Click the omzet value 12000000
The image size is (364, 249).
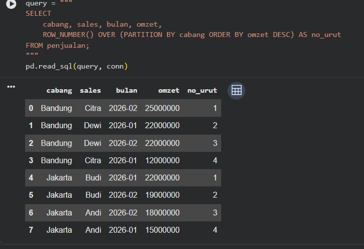162,160
